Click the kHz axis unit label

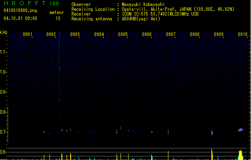(4, 32)
